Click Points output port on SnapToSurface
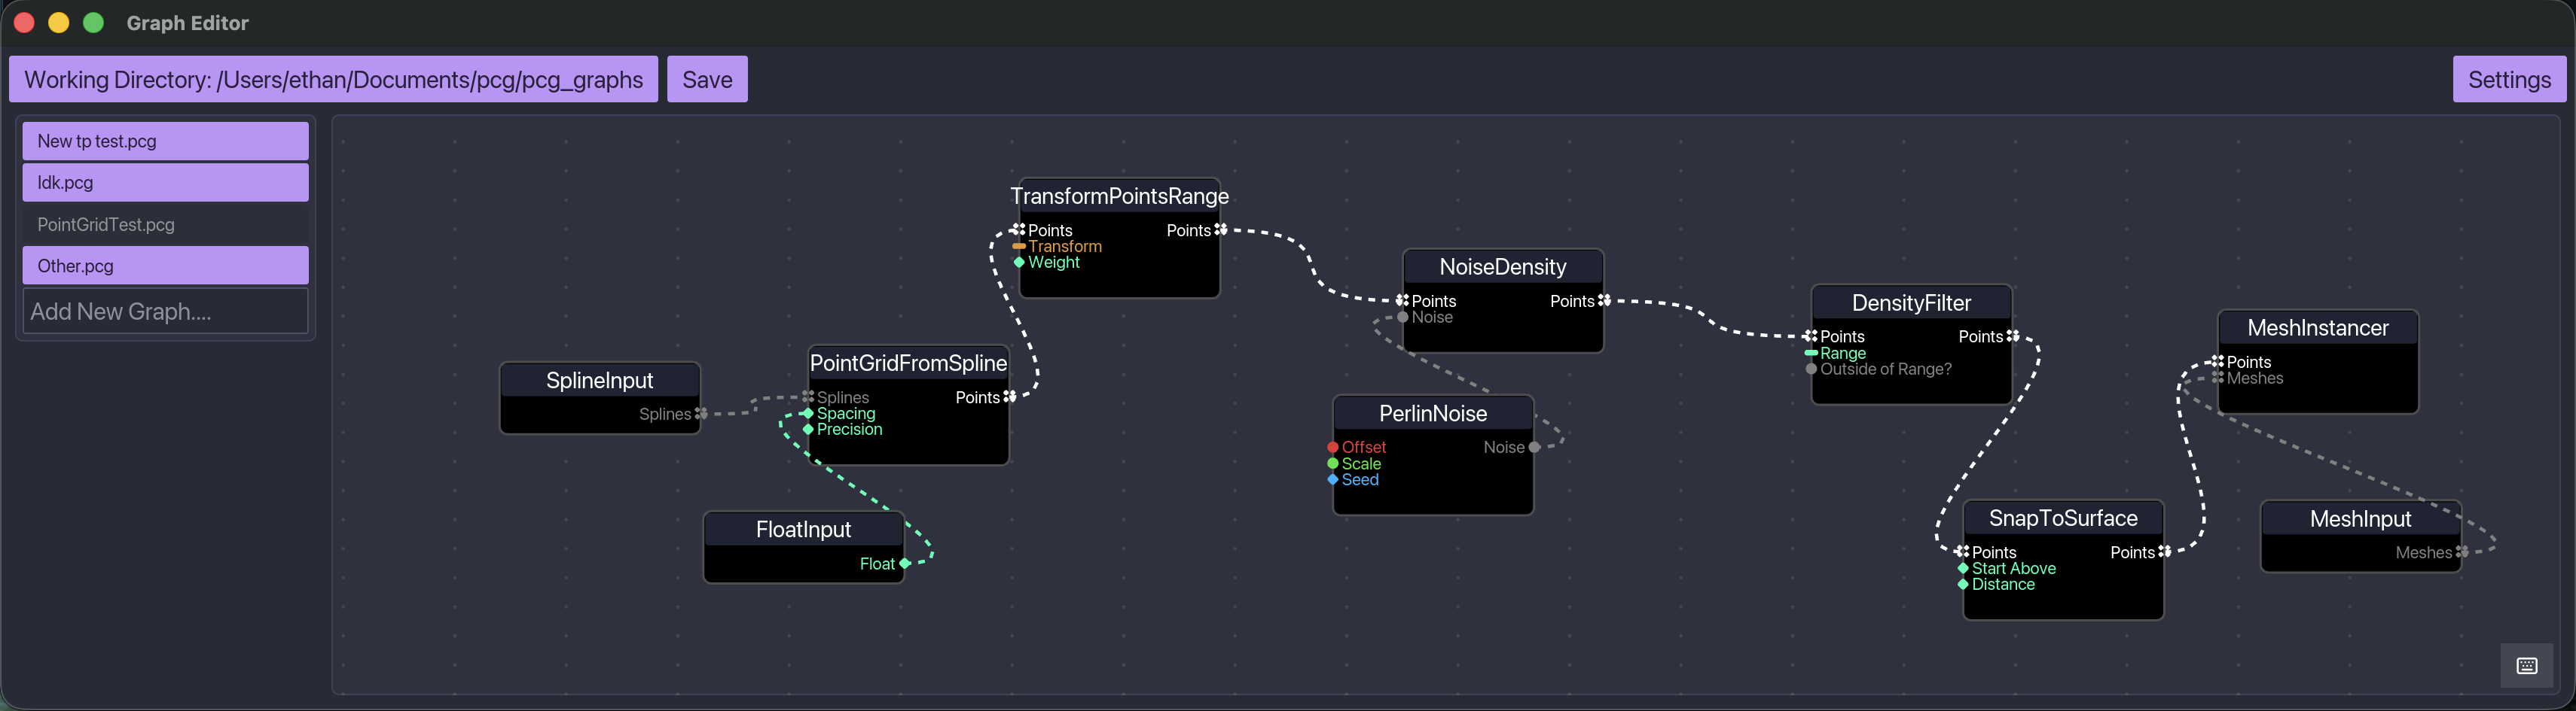 [2165, 552]
